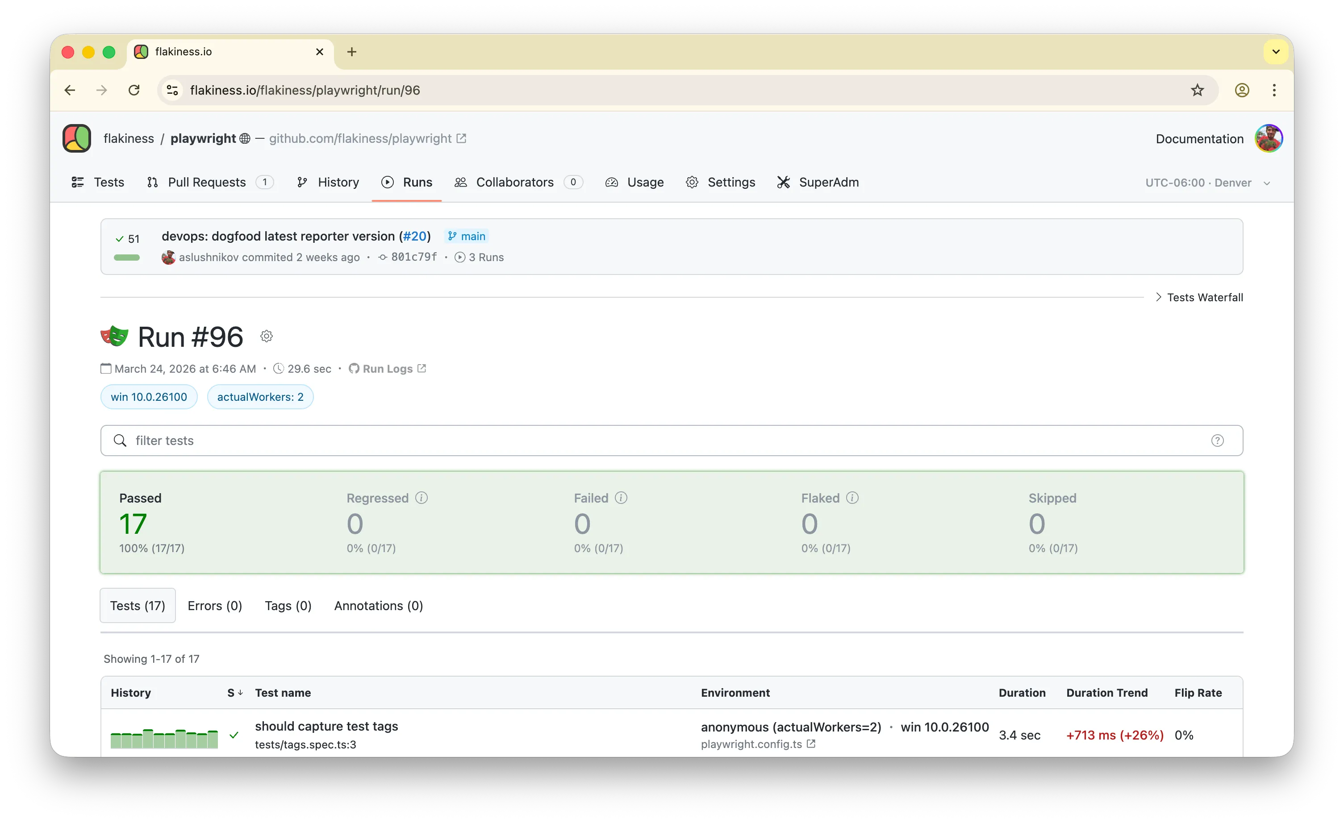Click the external link icon beside playwright.config.ts
1344x823 pixels.
[x=811, y=744]
